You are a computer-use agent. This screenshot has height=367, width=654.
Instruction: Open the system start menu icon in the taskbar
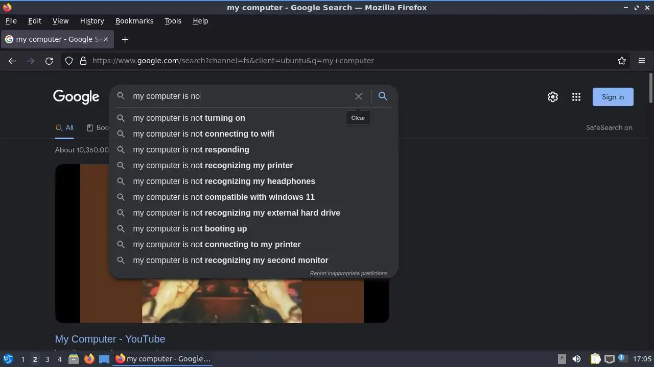pyautogui.click(x=8, y=359)
